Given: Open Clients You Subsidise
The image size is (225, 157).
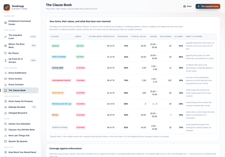Looking at the screenshot, I should click(x=21, y=124).
